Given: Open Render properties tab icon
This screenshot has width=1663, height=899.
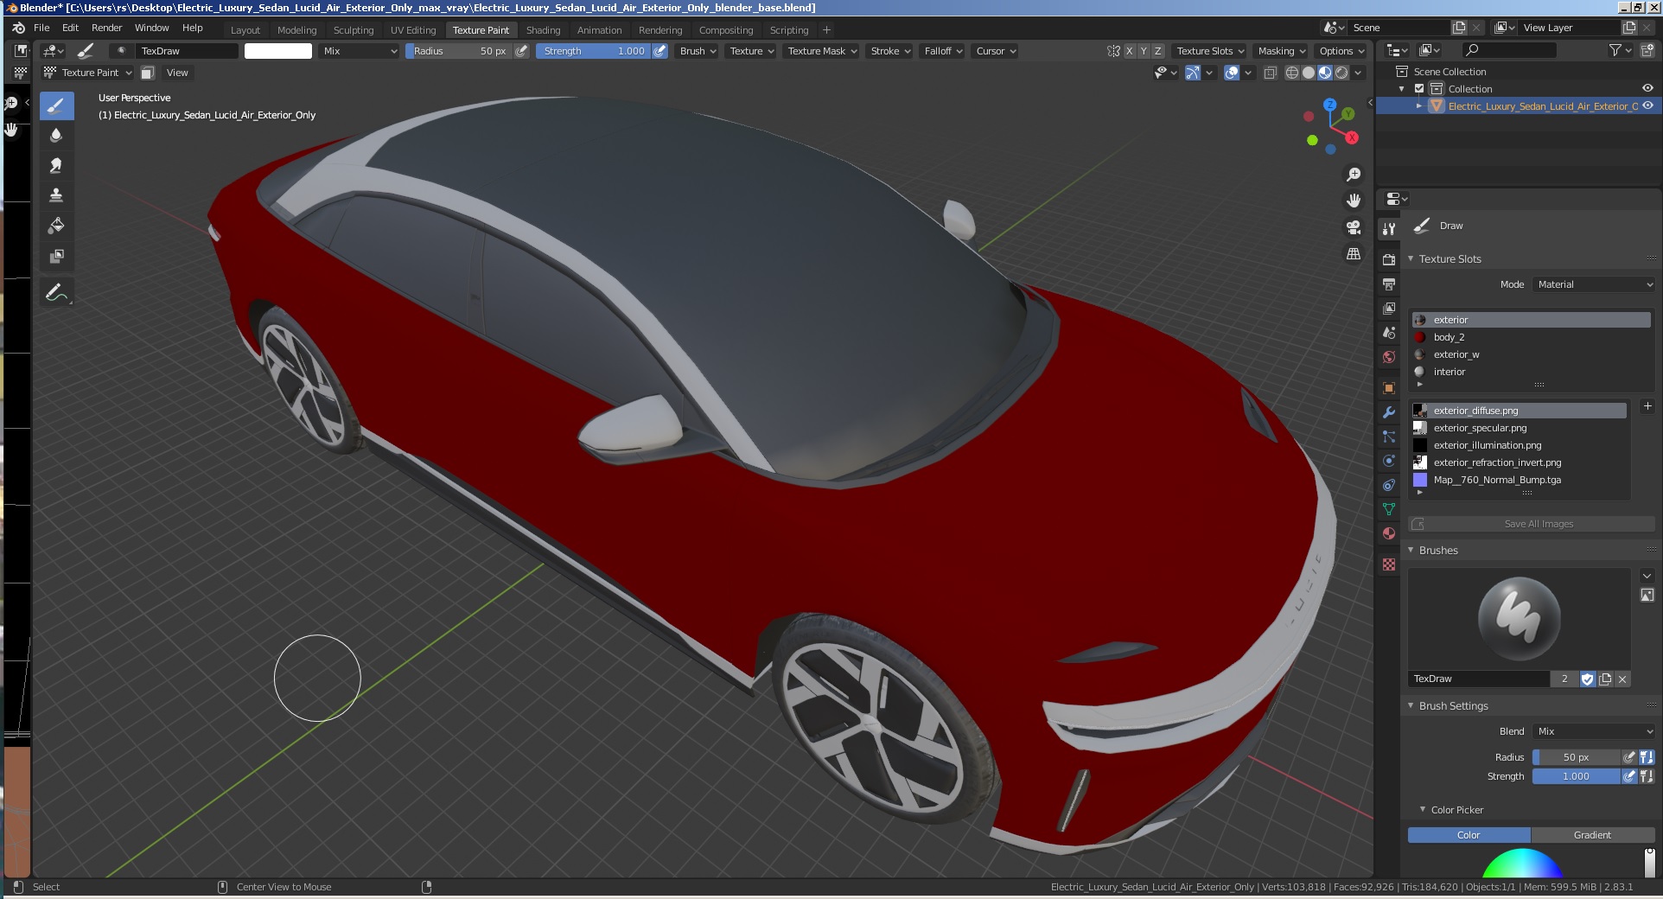Looking at the screenshot, I should (1389, 259).
